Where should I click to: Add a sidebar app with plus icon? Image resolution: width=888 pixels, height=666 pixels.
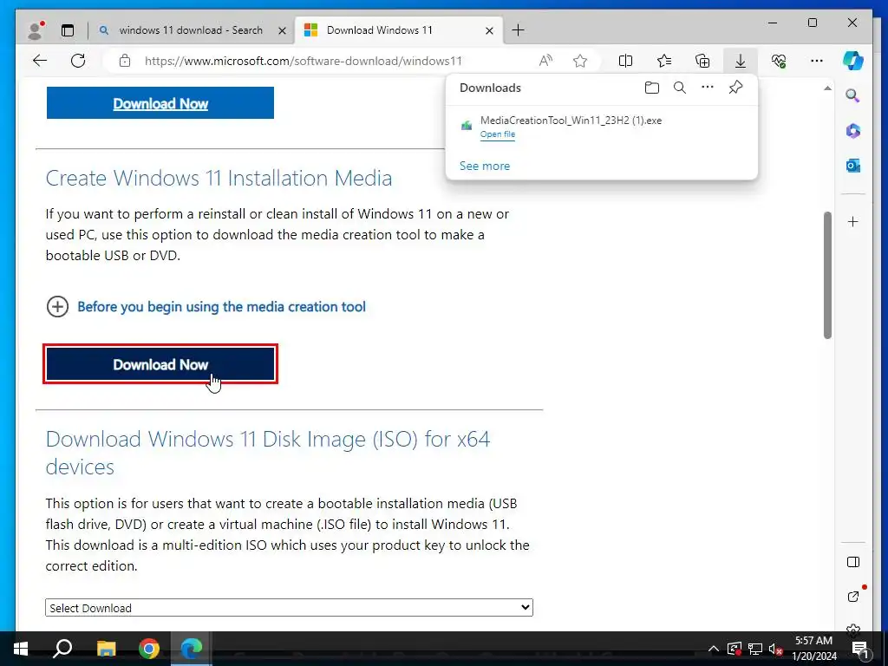click(x=853, y=221)
